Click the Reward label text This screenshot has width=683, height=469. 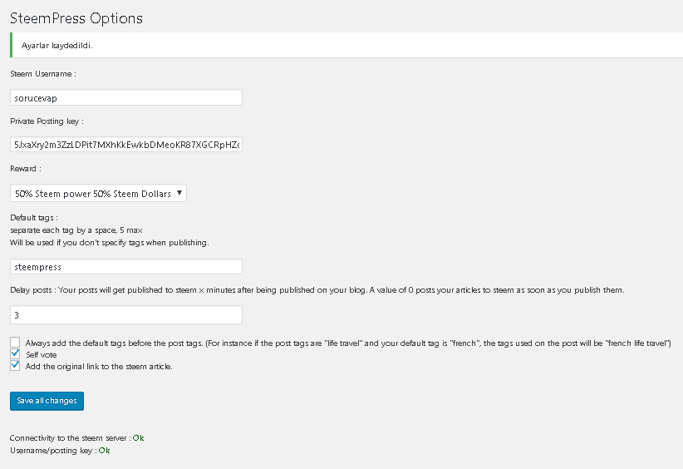[25, 168]
